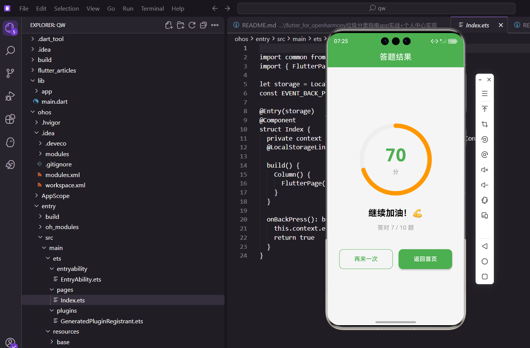The image size is (530, 348).
Task: Open the Help menu
Action: pyautogui.click(x=178, y=8)
